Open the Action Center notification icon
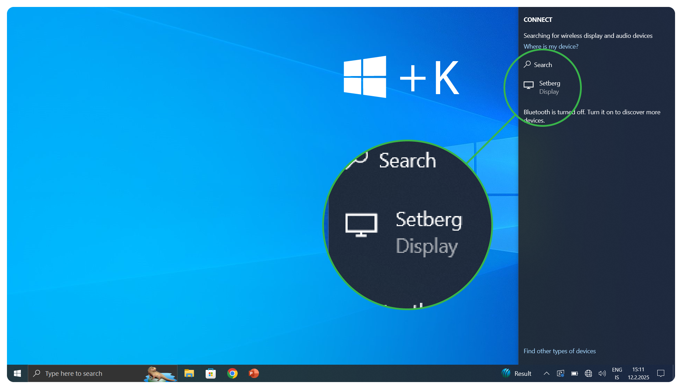 [x=661, y=373]
